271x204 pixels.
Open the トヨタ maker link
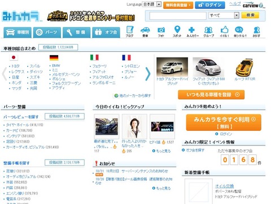(x=15, y=66)
